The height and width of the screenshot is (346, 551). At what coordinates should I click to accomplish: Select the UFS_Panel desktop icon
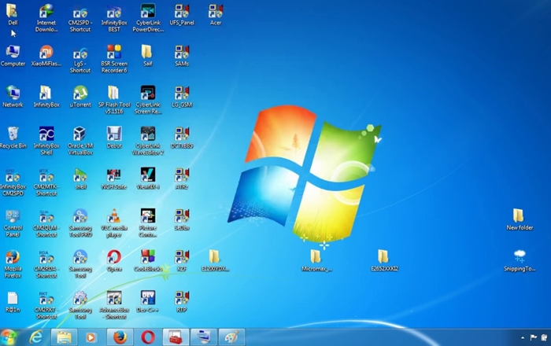click(x=182, y=15)
